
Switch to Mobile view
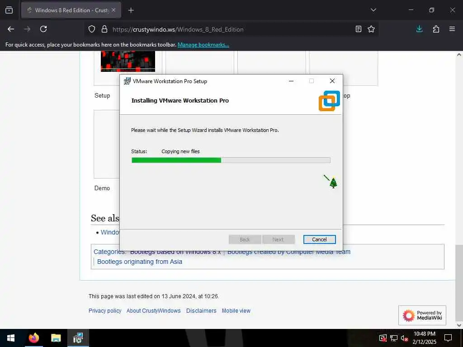[x=236, y=311]
